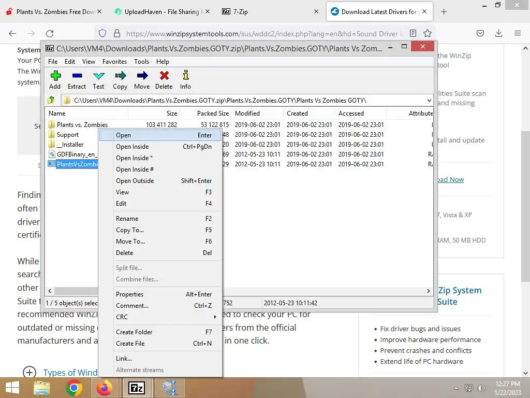The height and width of the screenshot is (398, 530).
Task: Toggle reader view icon in address bar
Action: (x=413, y=33)
